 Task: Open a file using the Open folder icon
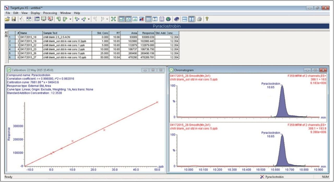click(x=7, y=18)
